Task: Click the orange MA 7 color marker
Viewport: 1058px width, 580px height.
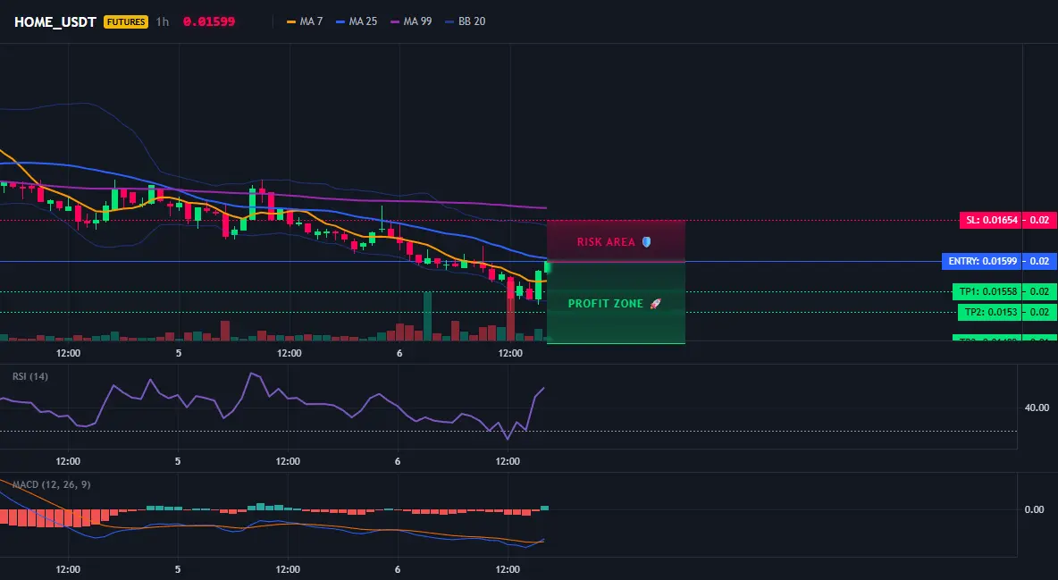Action: point(291,22)
